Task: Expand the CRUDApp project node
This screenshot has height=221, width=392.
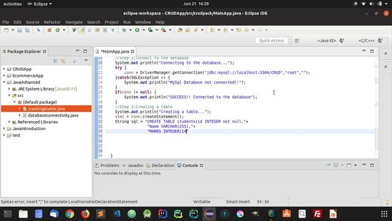Action: 4,69
